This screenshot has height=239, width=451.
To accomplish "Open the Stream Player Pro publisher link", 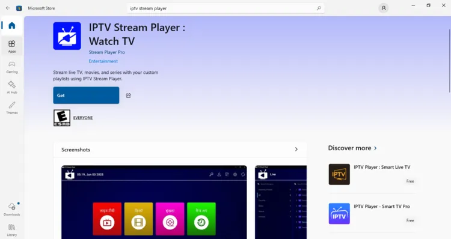I will pyautogui.click(x=106, y=52).
